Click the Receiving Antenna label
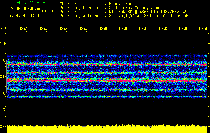Image resolution: width=210 pixels, height=133 pixels. tap(80, 16)
